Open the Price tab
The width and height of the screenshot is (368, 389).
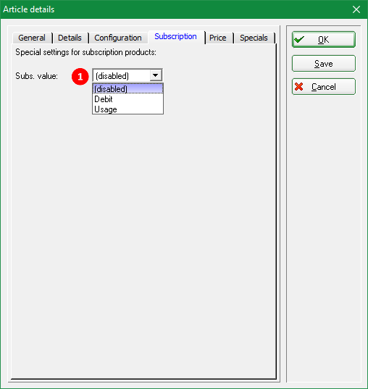point(218,38)
